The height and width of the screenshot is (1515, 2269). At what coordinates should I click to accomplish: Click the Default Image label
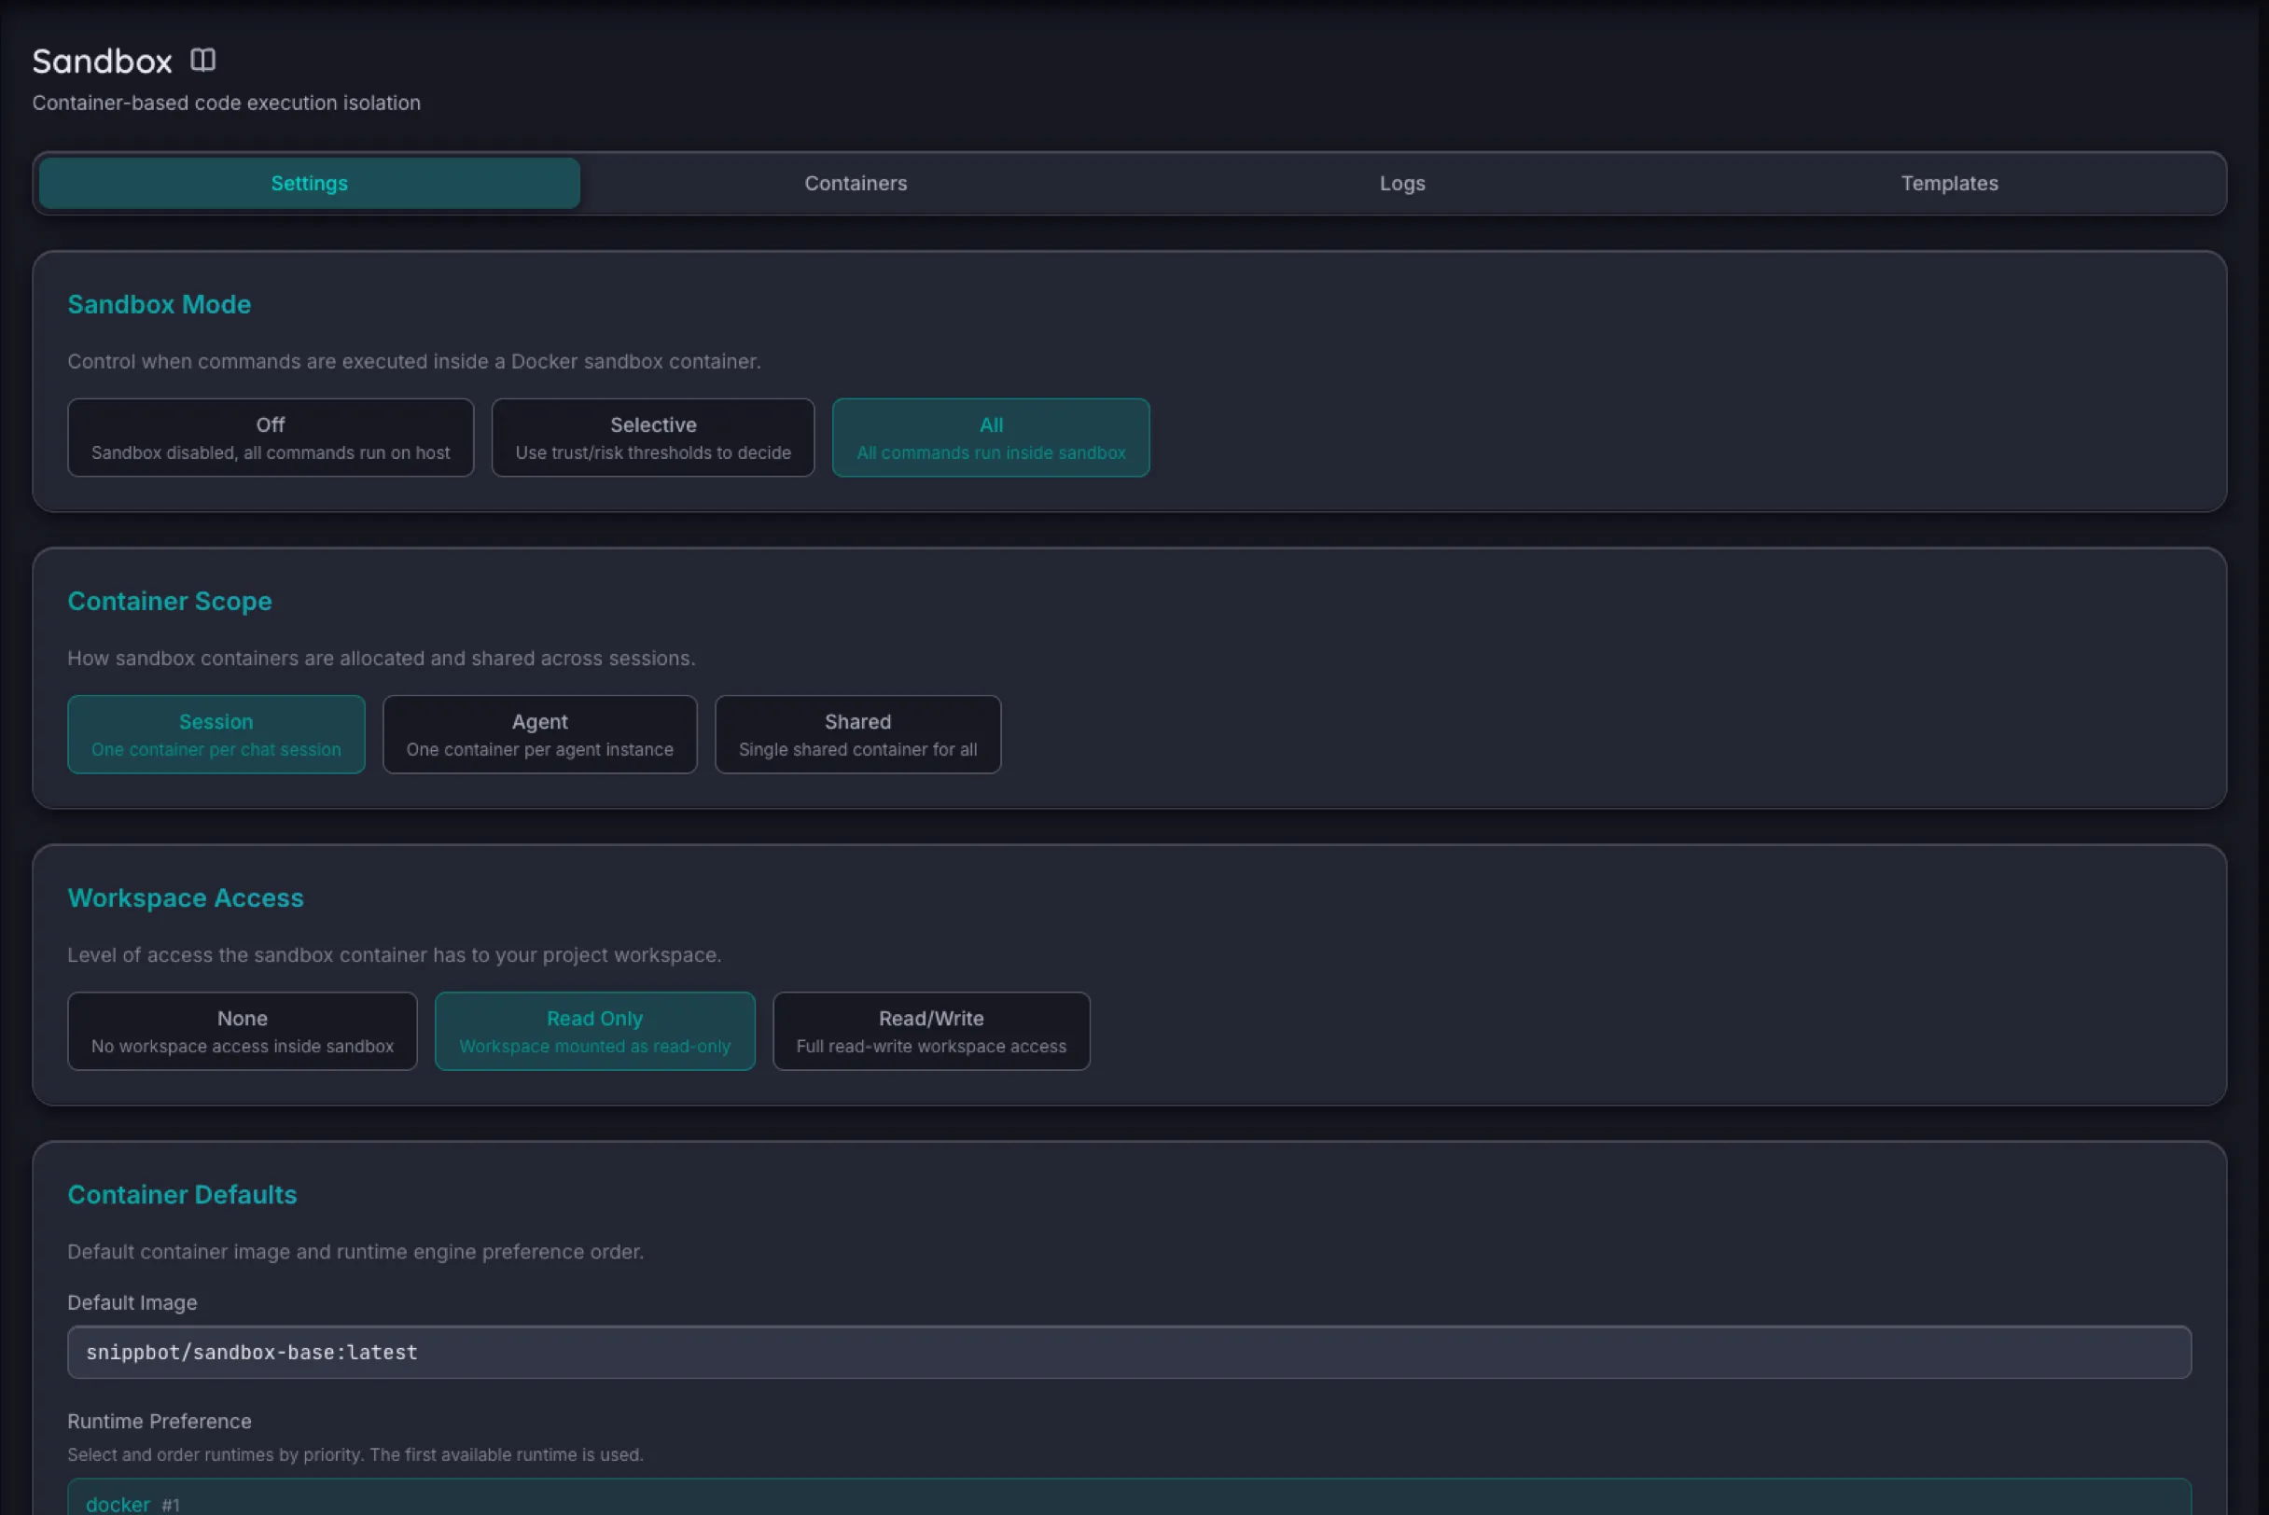point(132,1302)
